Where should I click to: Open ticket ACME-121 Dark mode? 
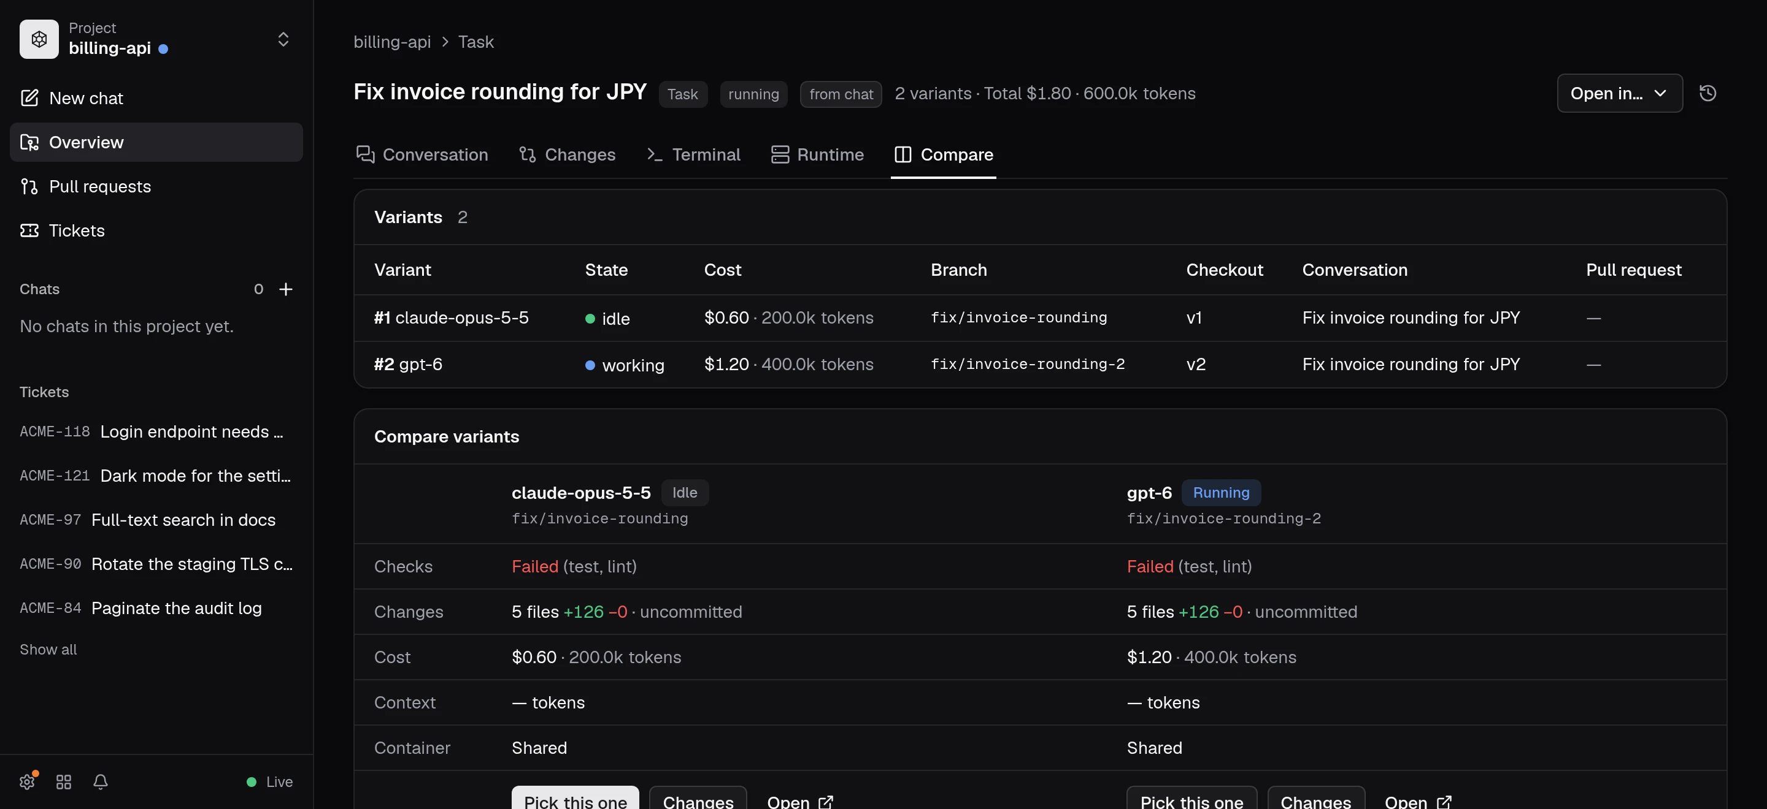point(156,476)
